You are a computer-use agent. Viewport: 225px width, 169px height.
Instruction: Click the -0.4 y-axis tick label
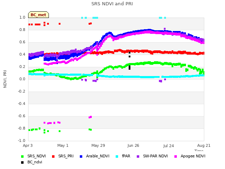[21, 104]
